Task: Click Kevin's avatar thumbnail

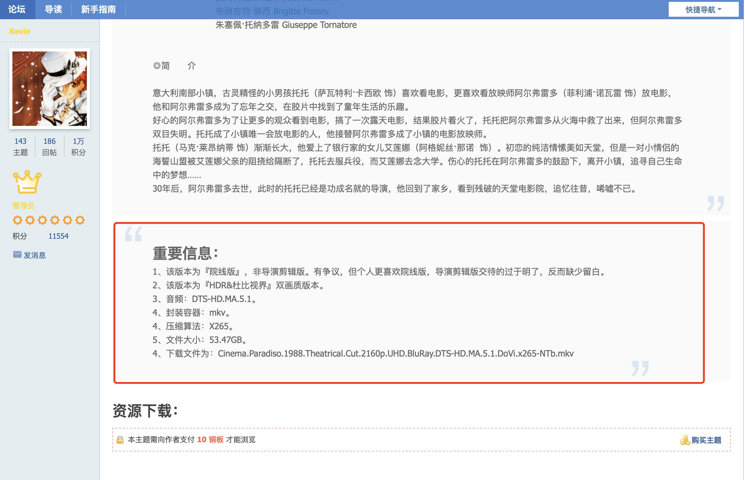Action: tap(50, 89)
